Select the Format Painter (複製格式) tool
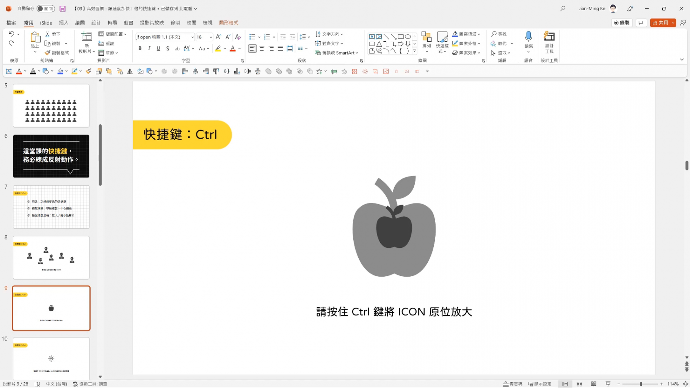Image resolution: width=690 pixels, height=388 pixels. (x=57, y=52)
